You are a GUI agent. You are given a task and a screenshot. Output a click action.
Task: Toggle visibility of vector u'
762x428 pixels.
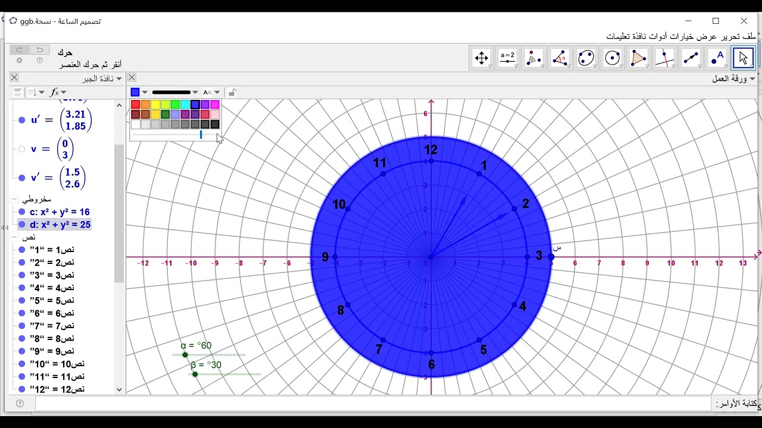pyautogui.click(x=22, y=120)
